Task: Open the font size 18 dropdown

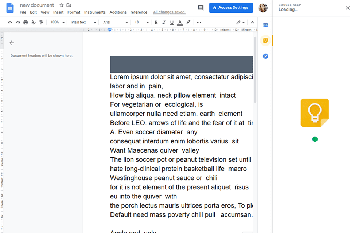Action: pos(141,22)
